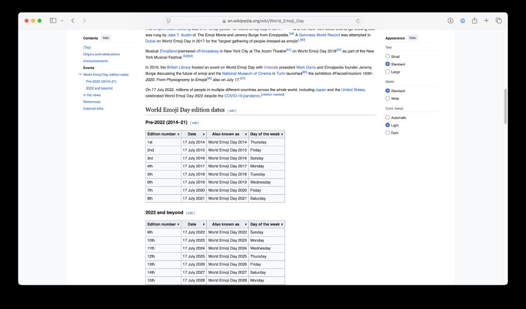526x309 pixels.
Task: Show Safari downloads
Action: pos(450,21)
